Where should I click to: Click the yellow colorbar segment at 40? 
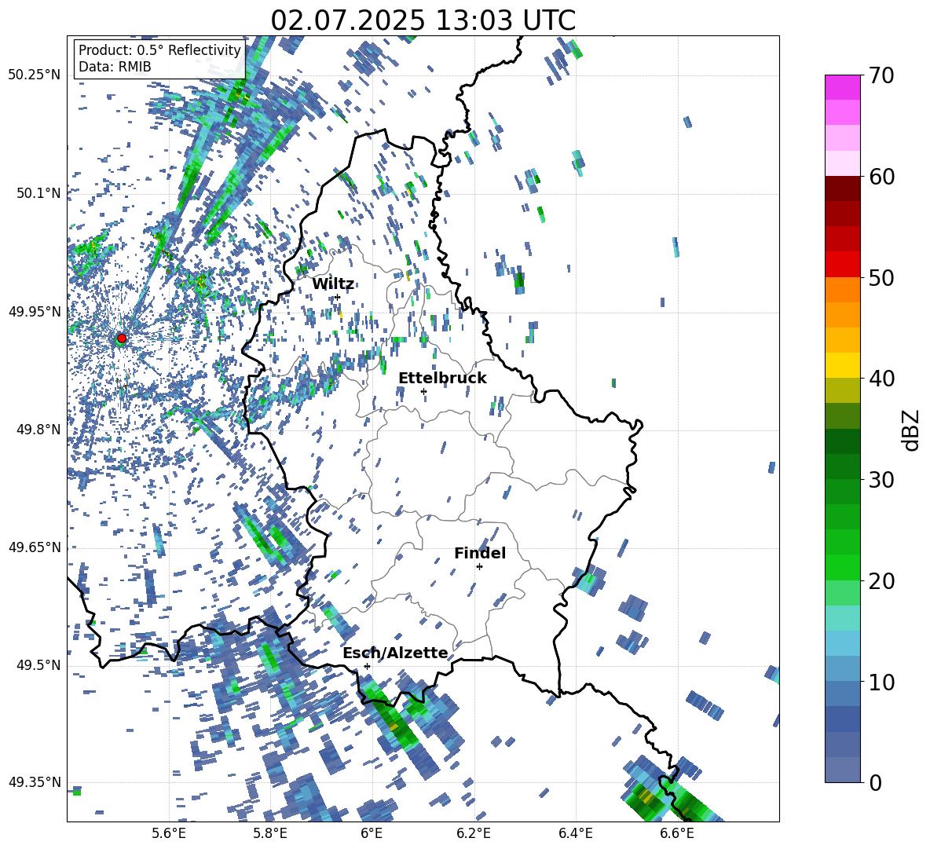pyautogui.click(x=842, y=365)
